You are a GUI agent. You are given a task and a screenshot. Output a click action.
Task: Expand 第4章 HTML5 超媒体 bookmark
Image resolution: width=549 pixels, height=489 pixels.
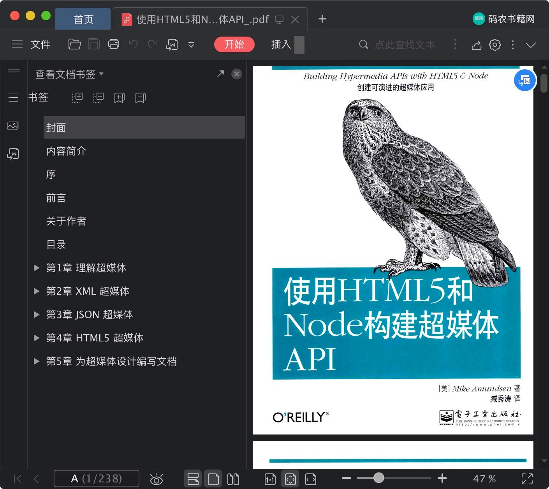(x=37, y=338)
